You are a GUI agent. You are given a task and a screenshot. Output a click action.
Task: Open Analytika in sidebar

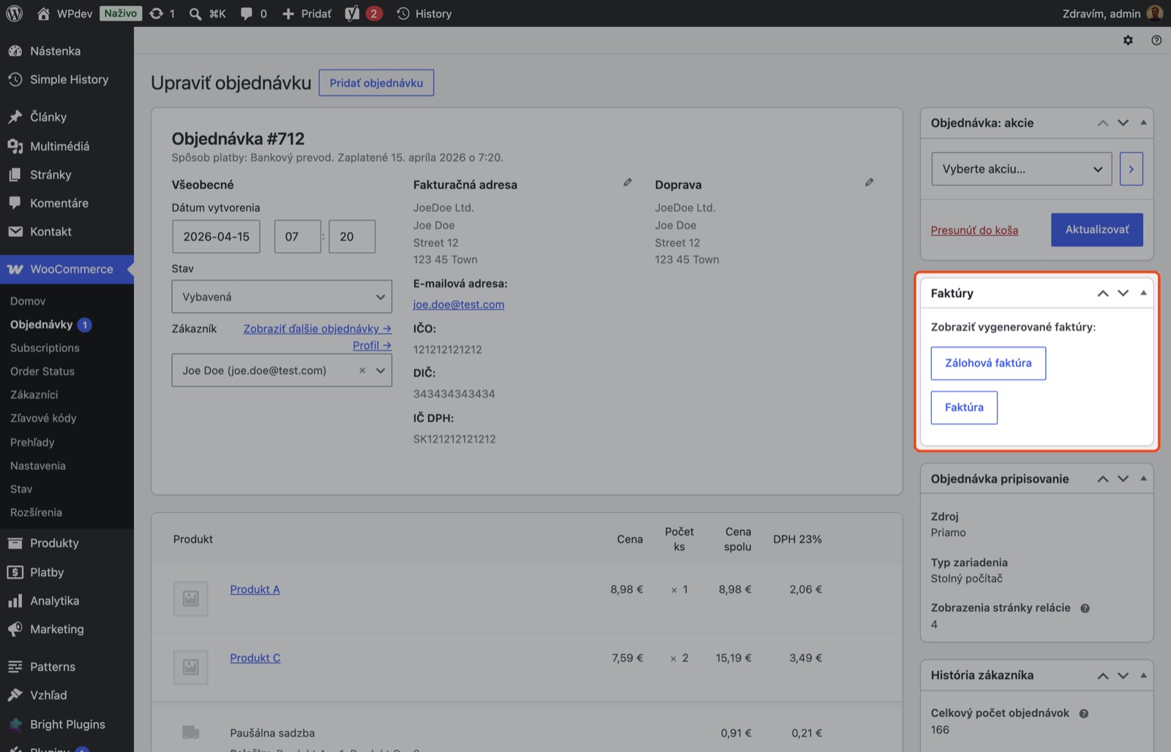click(x=67, y=601)
